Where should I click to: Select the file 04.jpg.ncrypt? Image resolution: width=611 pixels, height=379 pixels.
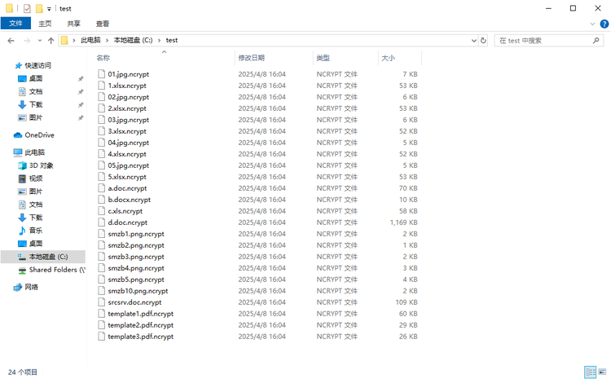click(128, 143)
